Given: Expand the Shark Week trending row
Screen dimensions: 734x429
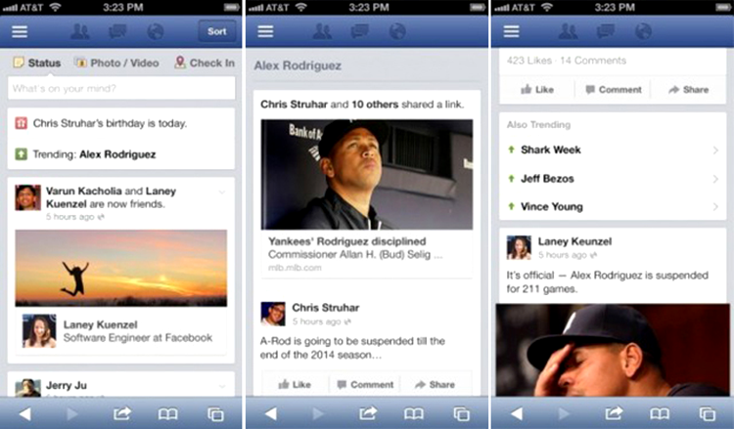Looking at the screenshot, I should (613, 150).
